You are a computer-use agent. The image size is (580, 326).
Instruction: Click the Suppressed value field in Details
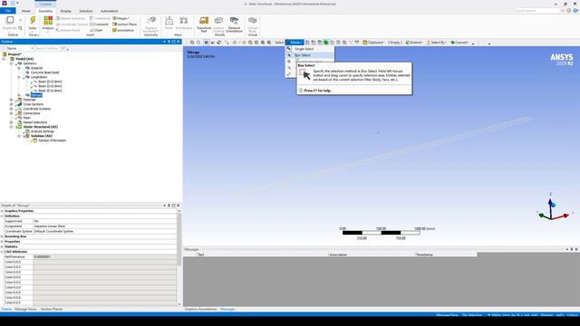pyautogui.click(x=105, y=221)
